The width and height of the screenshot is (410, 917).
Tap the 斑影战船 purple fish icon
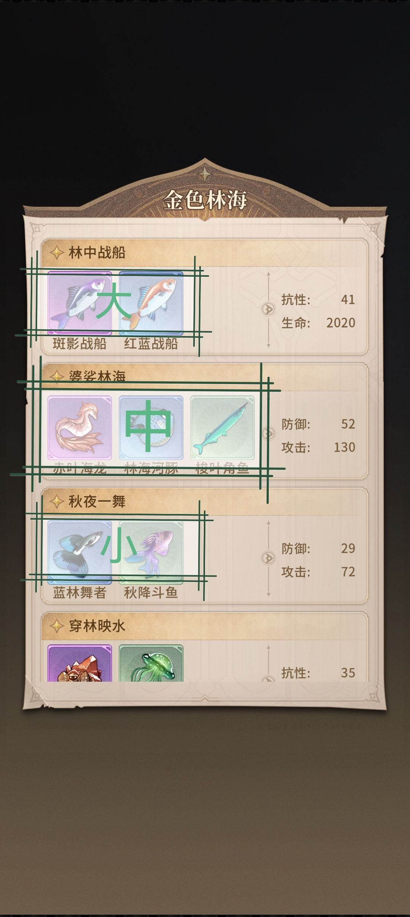[x=80, y=303]
